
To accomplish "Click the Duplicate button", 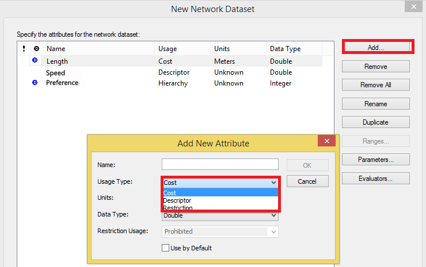I will coord(375,122).
